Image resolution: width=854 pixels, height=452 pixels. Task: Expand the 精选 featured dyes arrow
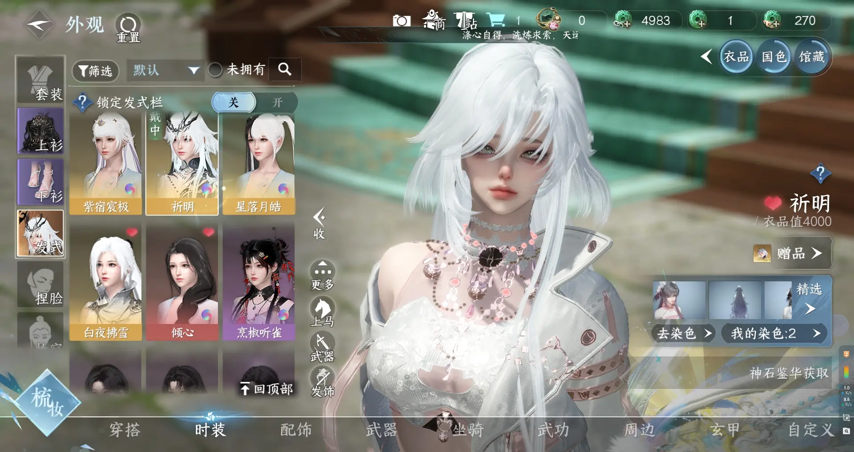coord(810,308)
